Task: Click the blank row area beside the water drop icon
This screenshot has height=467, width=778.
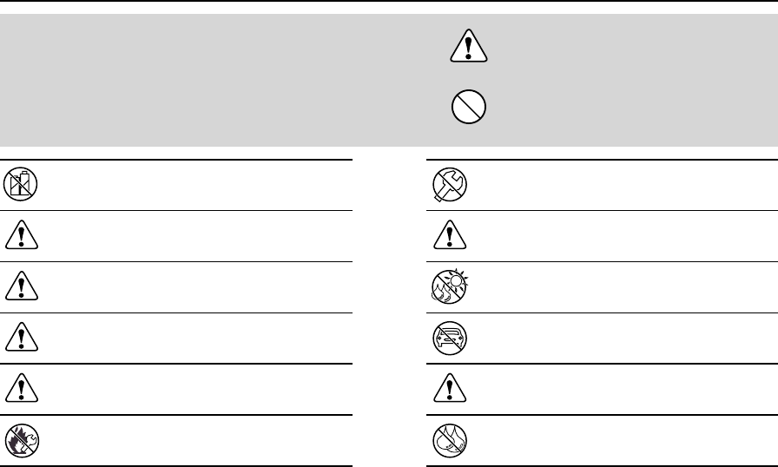Action: point(616,439)
